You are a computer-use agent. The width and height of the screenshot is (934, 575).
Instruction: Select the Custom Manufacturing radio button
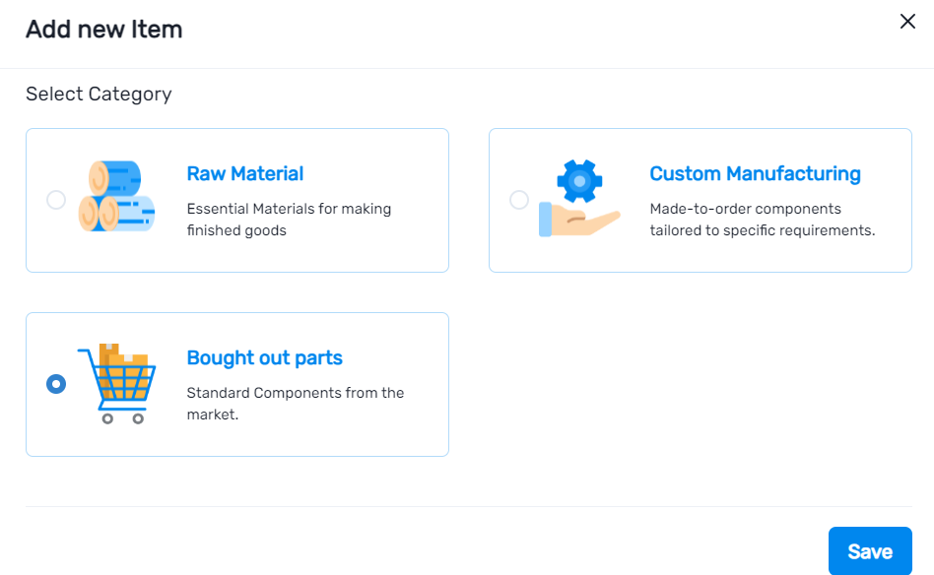(x=519, y=200)
